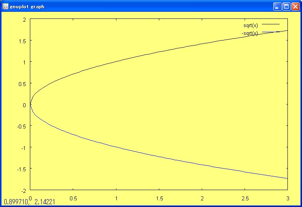
Task: Click the sqrt(x) legend label
Action: pyautogui.click(x=250, y=26)
